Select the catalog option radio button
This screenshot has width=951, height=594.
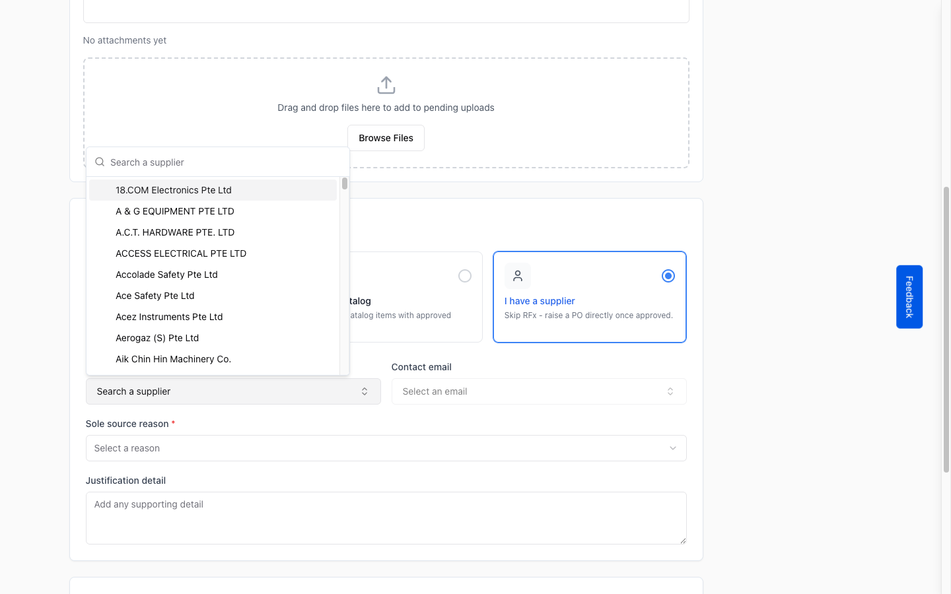[x=465, y=276]
